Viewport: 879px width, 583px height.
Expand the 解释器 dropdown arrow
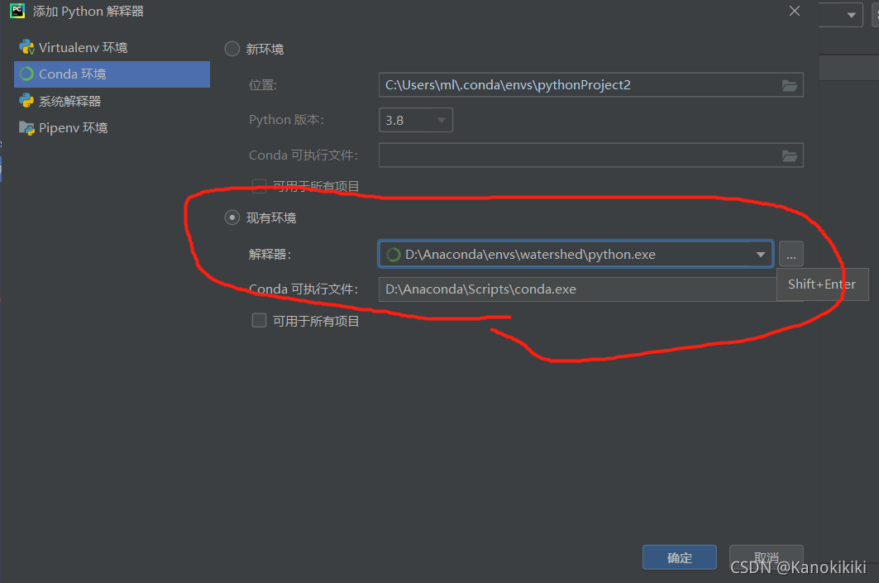coord(761,255)
